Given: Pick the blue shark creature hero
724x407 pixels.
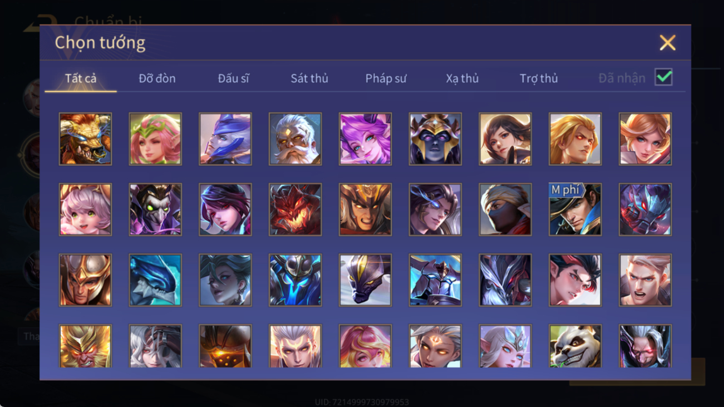Looking at the screenshot, I should (x=155, y=280).
